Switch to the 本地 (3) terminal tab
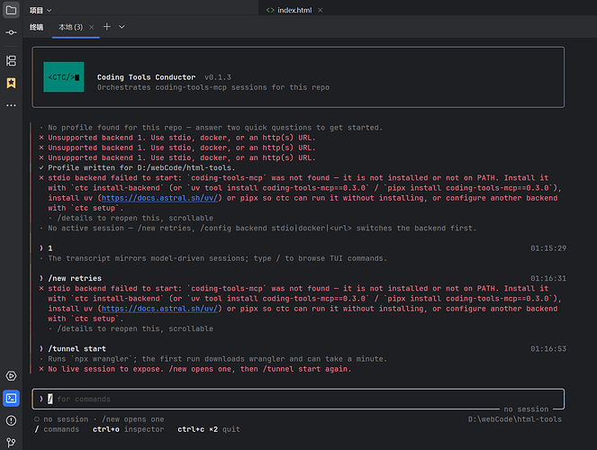The image size is (597, 450). (70, 27)
